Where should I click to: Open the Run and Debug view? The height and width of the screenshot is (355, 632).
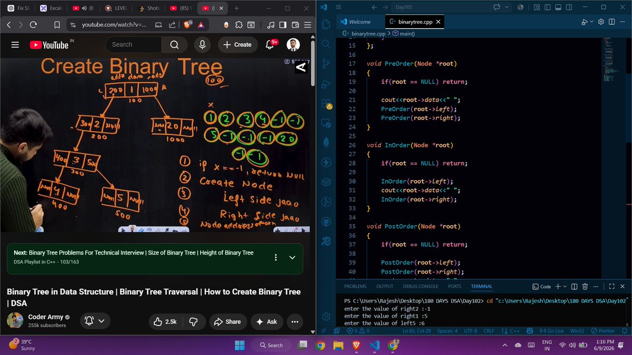(x=326, y=84)
